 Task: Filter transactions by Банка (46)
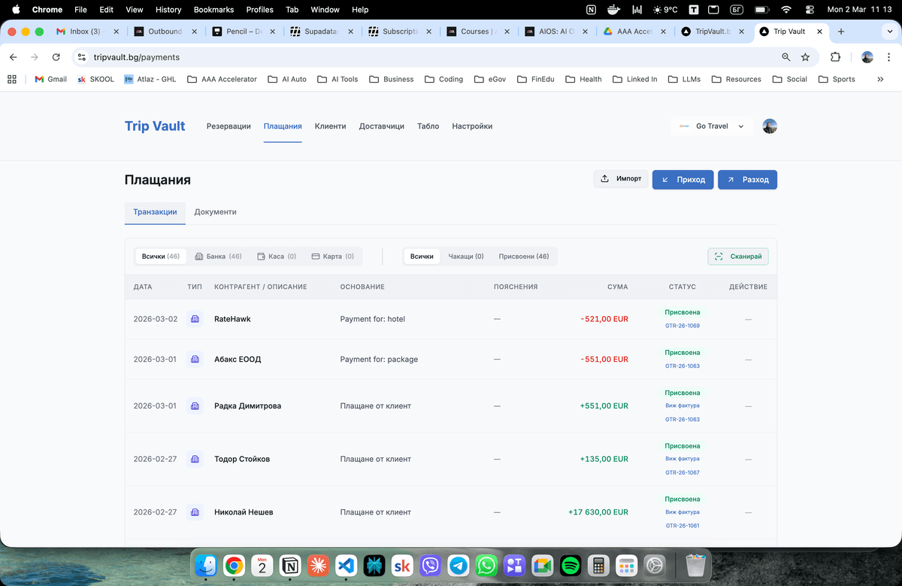coord(218,257)
